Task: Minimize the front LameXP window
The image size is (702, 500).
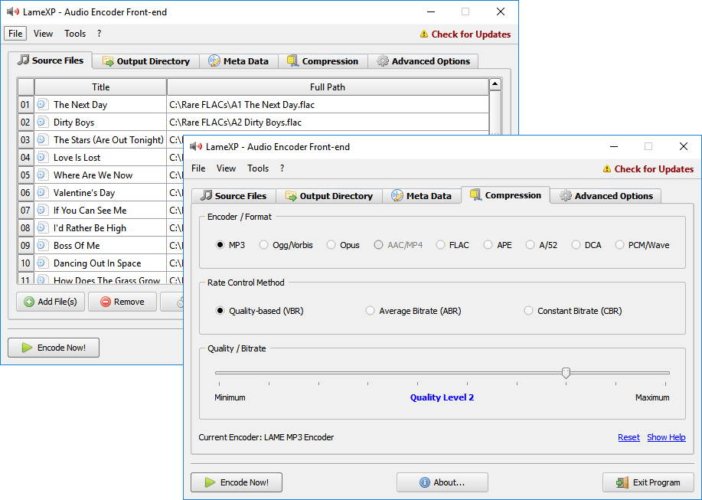Action: (x=614, y=146)
